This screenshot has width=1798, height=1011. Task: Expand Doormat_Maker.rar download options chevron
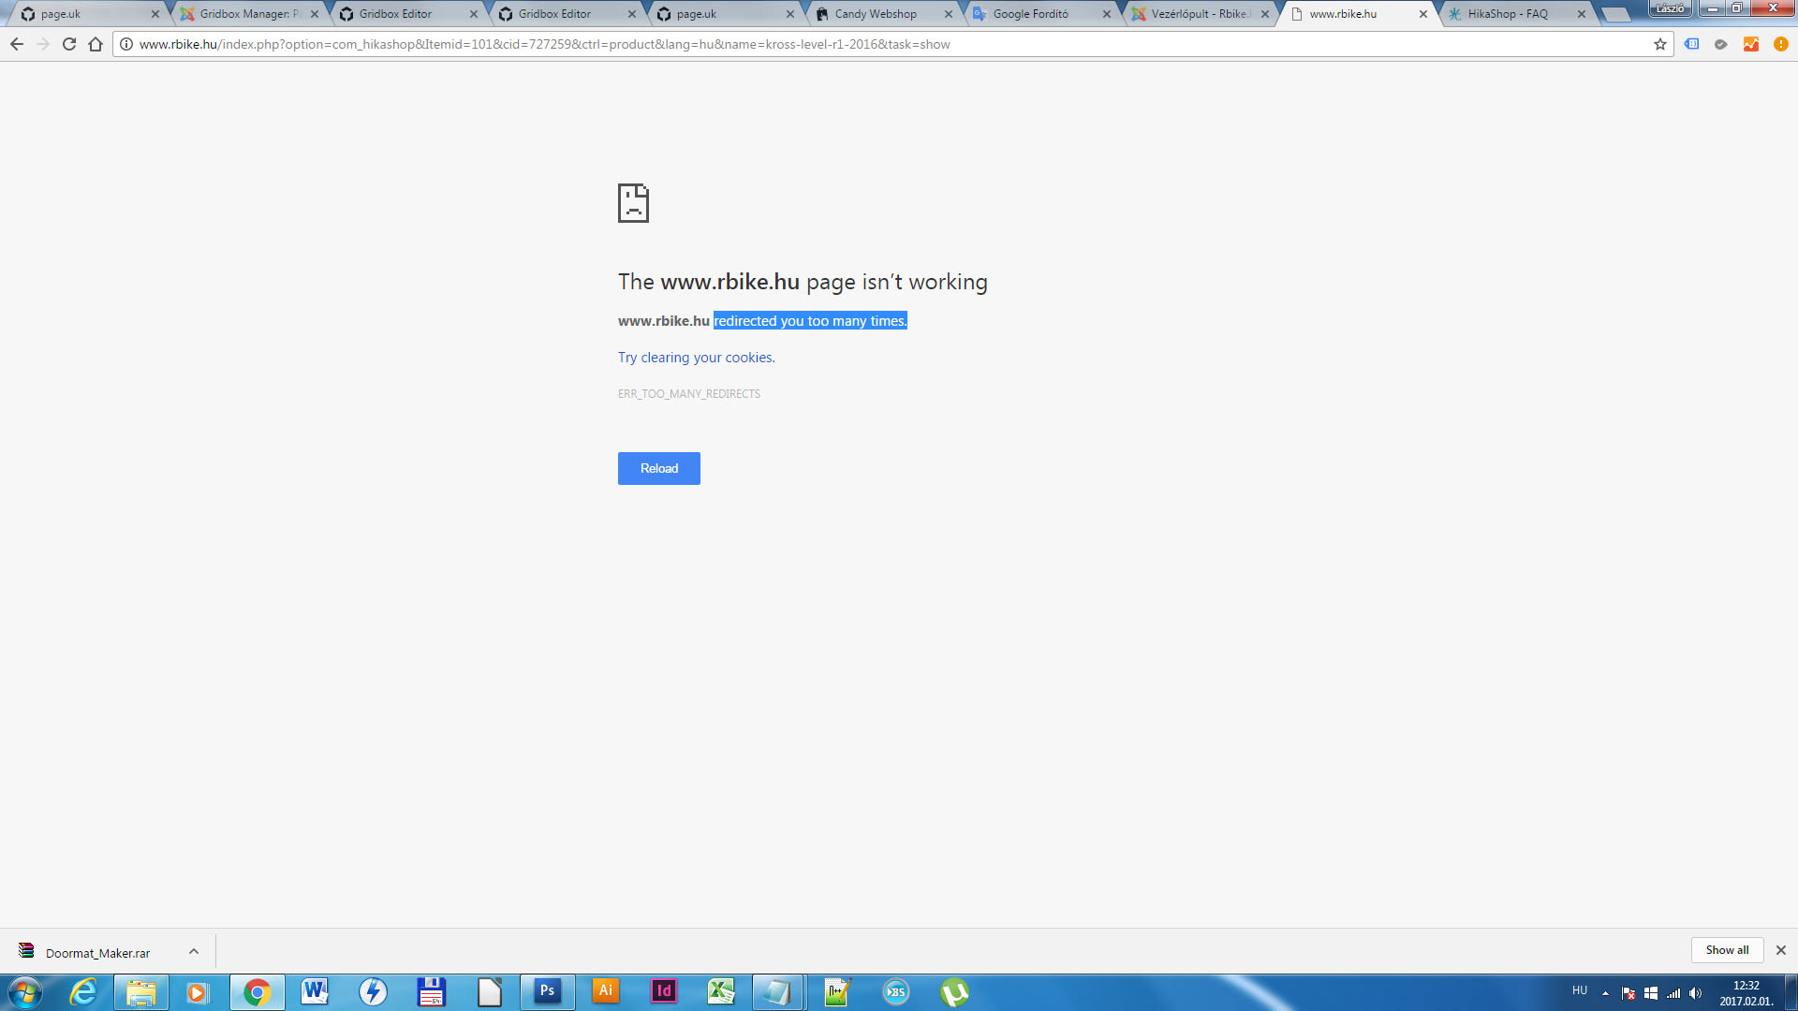click(194, 951)
